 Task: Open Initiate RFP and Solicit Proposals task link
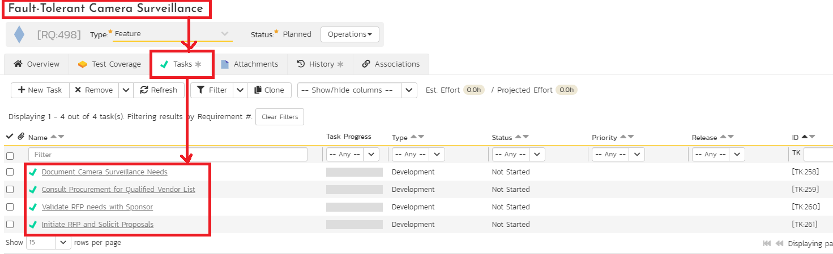[x=97, y=225]
